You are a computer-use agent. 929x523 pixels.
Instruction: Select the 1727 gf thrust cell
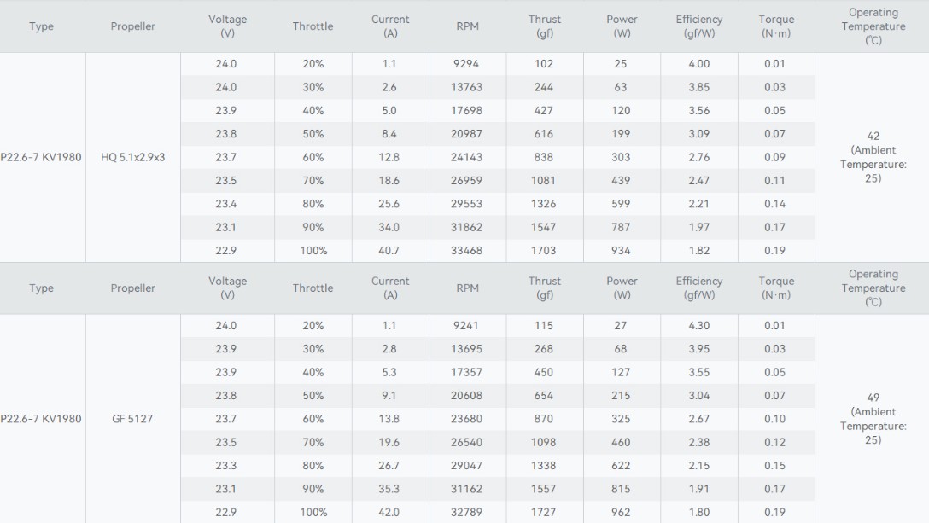coord(544,513)
